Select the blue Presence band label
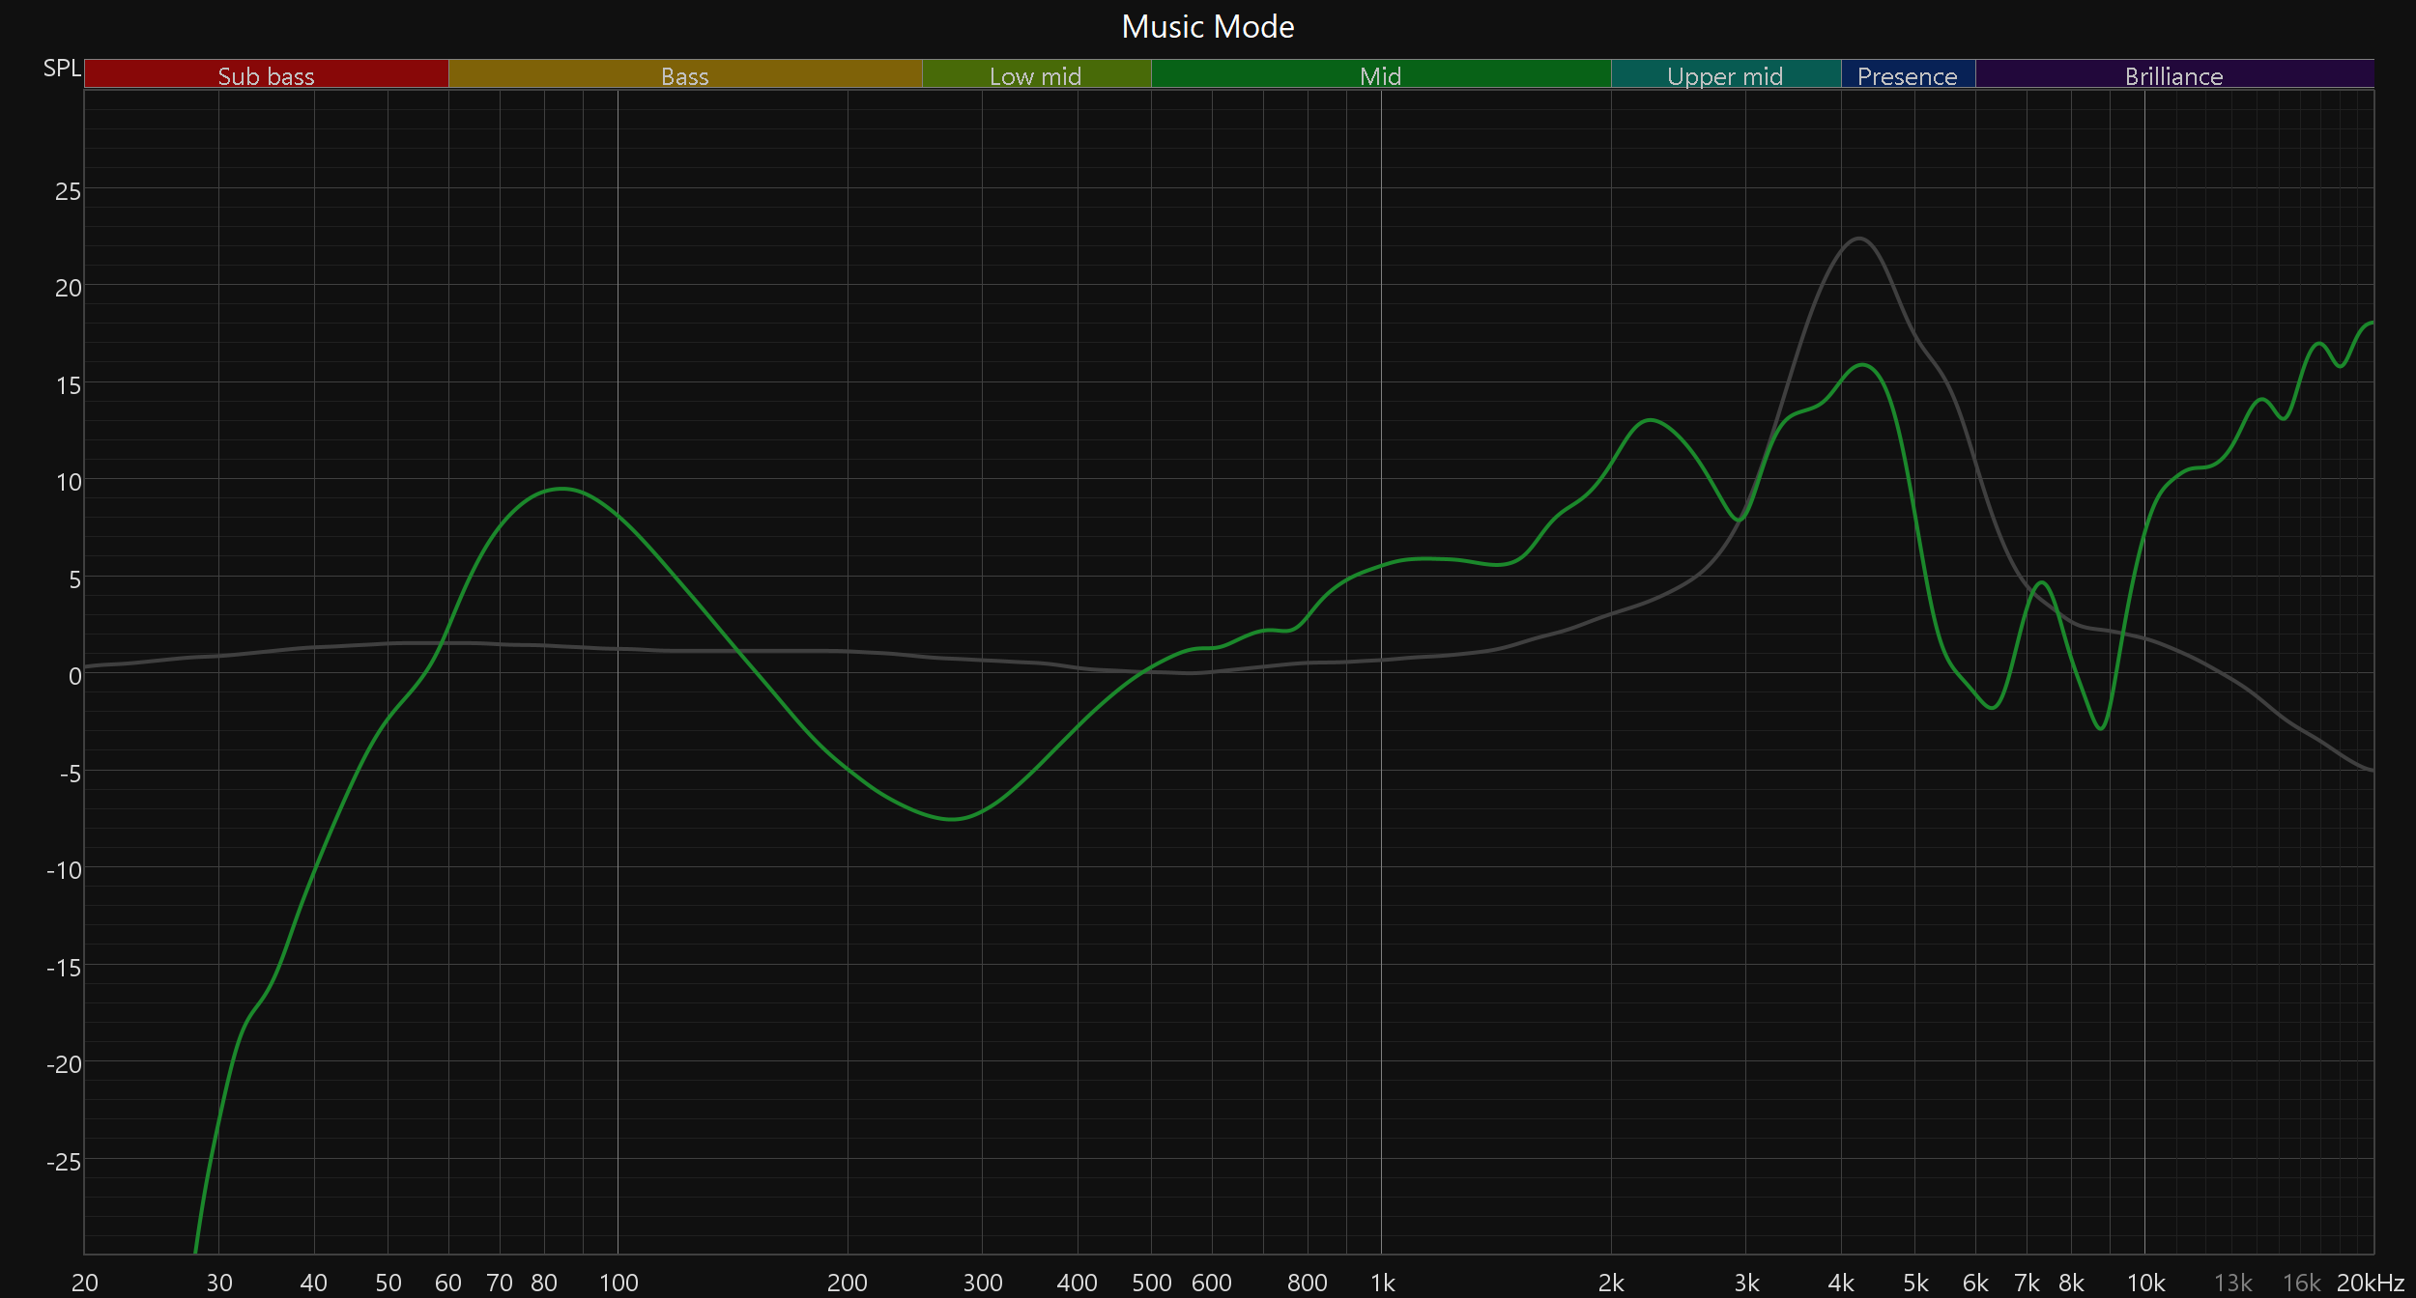Image resolution: width=2416 pixels, height=1298 pixels. (1907, 75)
